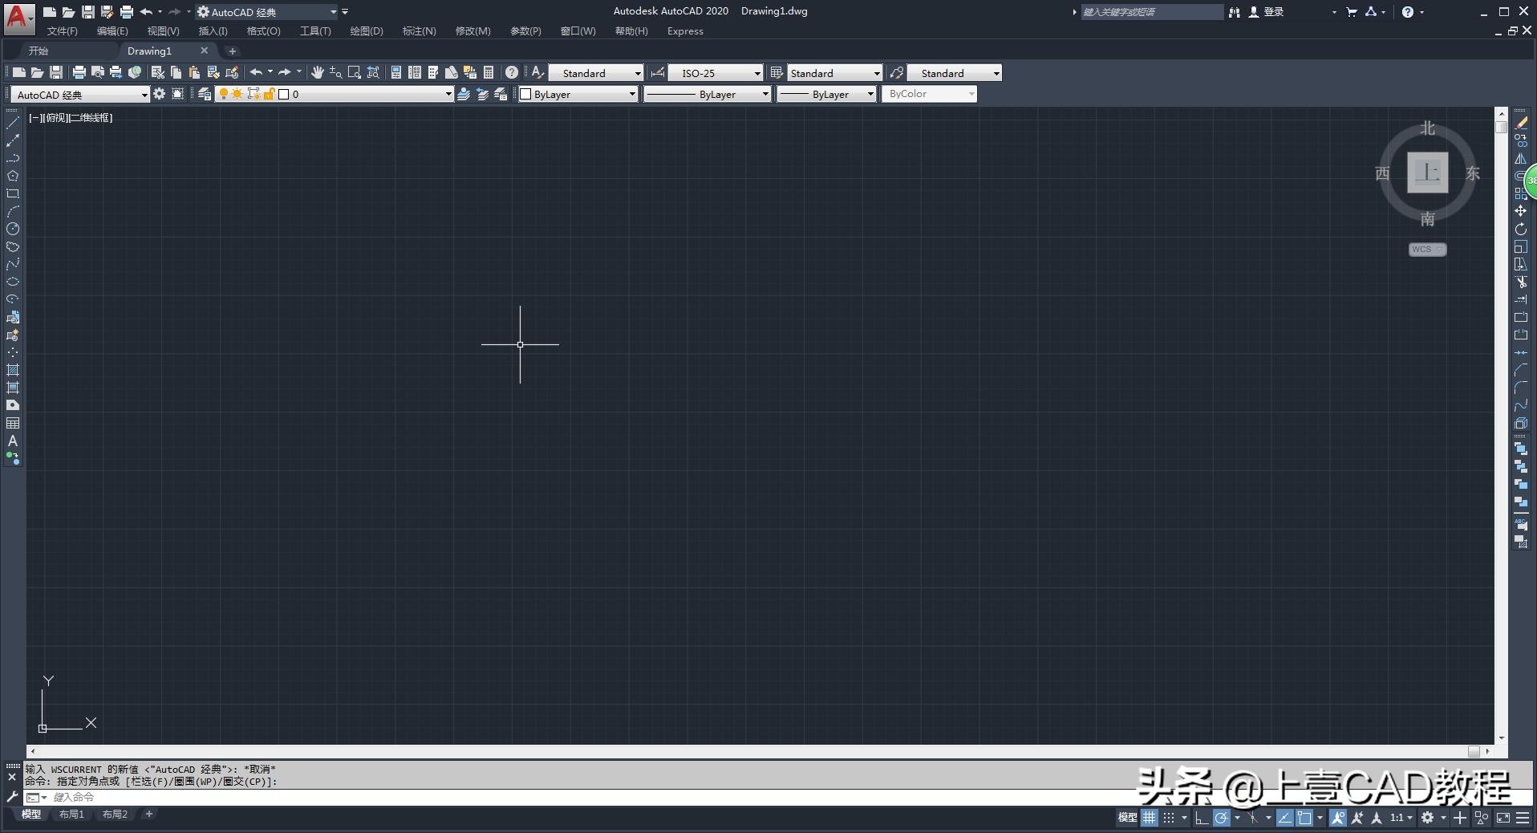Open the ByLayer linetype dropdown
Viewport: 1537px width, 833px height.
click(707, 94)
